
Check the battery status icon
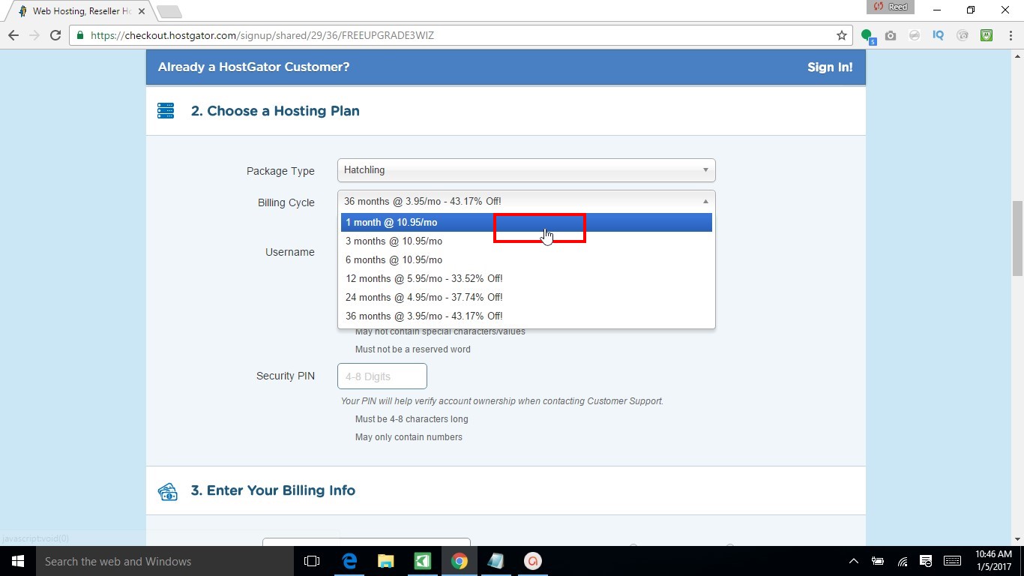click(x=878, y=561)
